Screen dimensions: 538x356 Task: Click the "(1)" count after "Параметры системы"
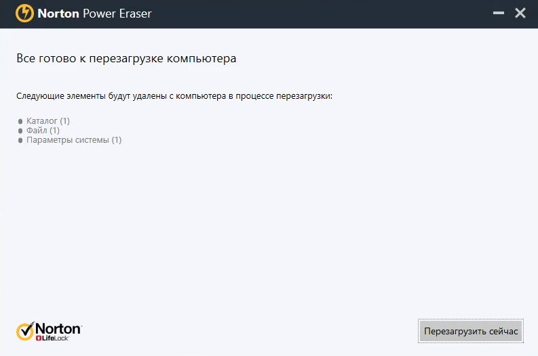[116, 140]
